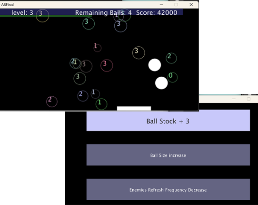This screenshot has width=258, height=205.
Task: Click the small pink circle labeled 1
Action: coord(98,48)
